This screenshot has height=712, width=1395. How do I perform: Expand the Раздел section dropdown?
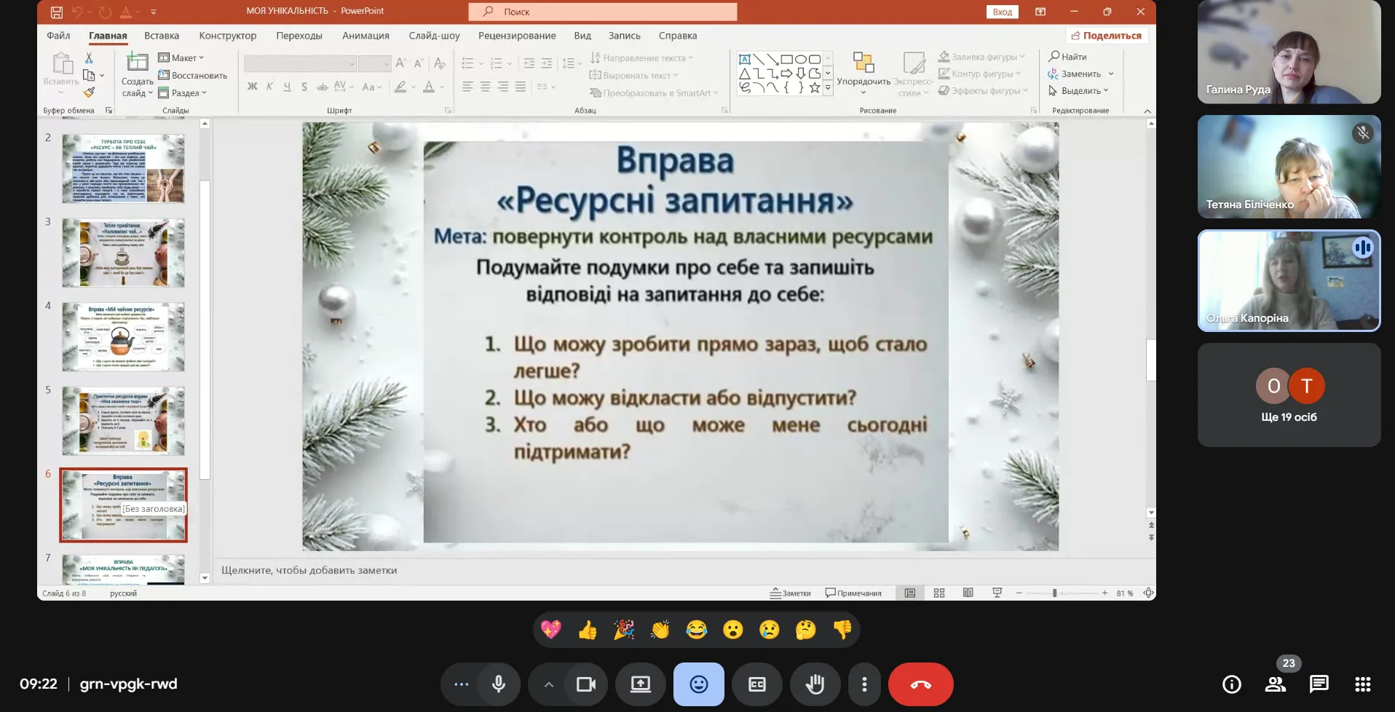tap(183, 92)
